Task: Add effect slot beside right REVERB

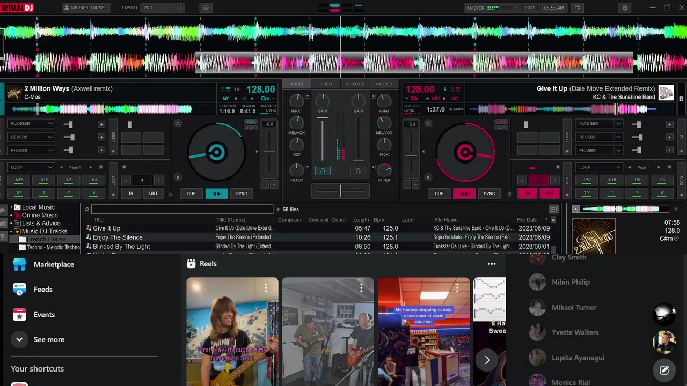Action: 669,137
